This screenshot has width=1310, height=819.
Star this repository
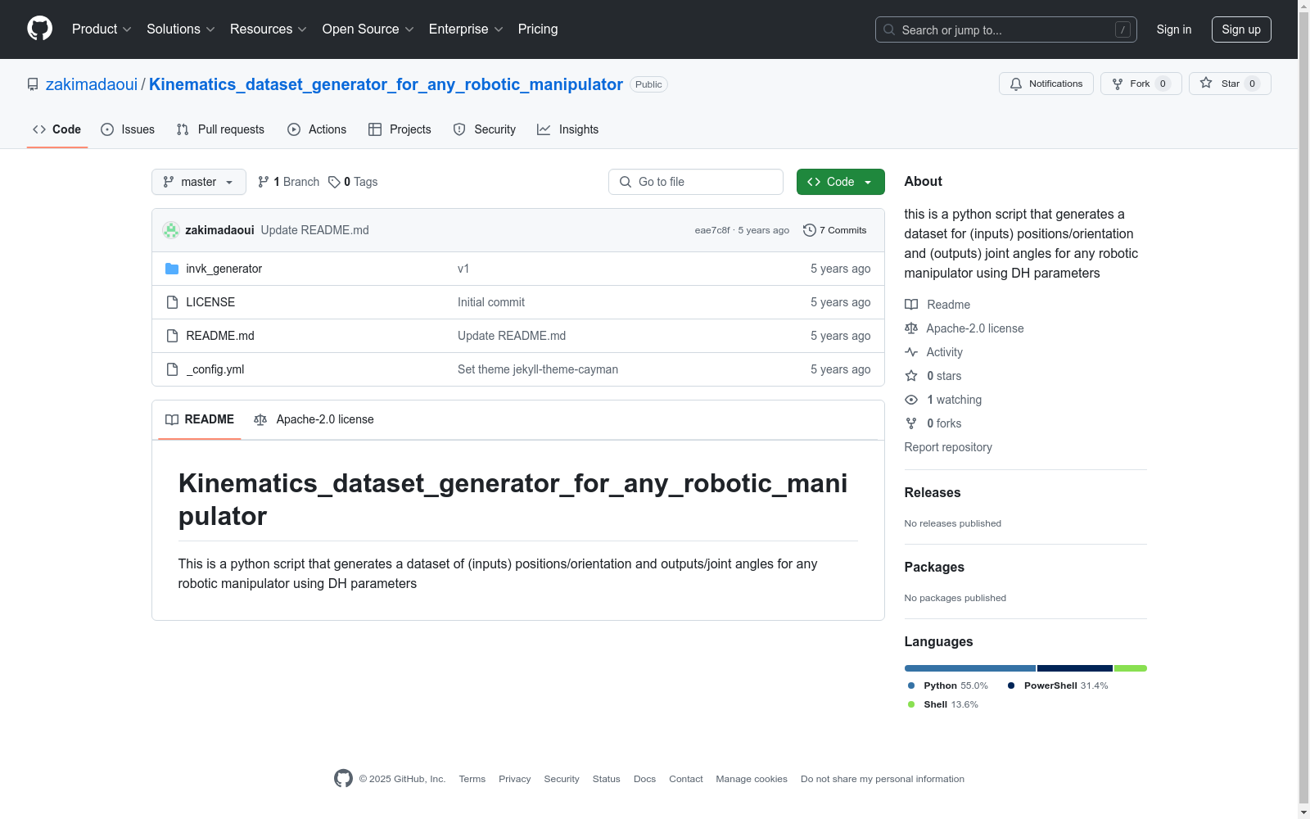(x=1230, y=84)
